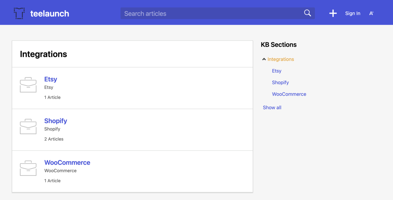The height and width of the screenshot is (200, 393).
Task: Click the briefcase icon beside Etsy
Action: [28, 85]
